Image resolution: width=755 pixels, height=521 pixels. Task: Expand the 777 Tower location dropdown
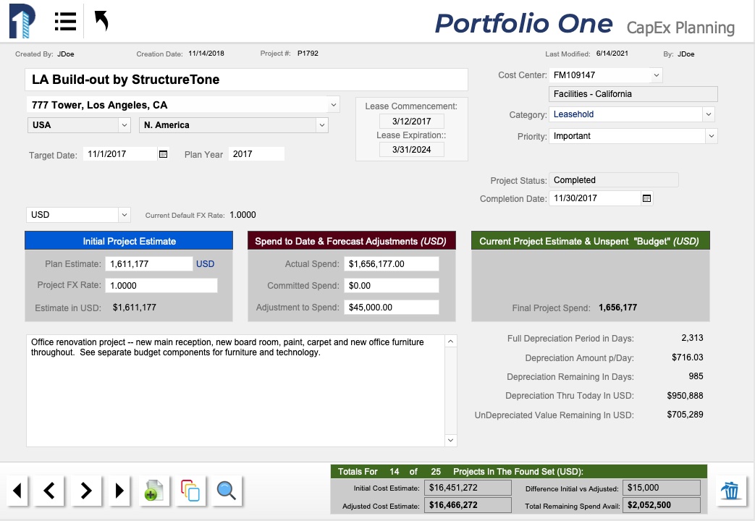[x=333, y=105]
